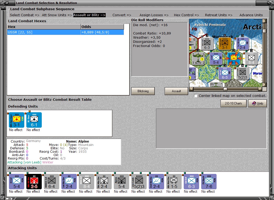Click minimap scroll down arrow
The image size is (274, 200).
264,85
